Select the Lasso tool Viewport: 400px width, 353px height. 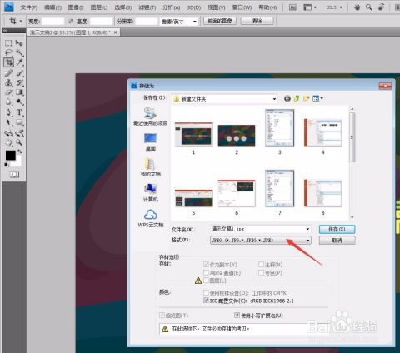(8, 52)
